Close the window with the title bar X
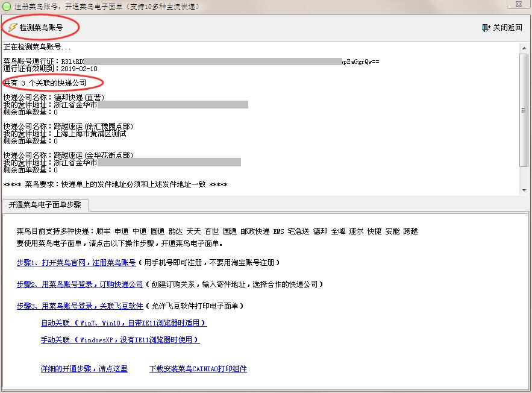Image resolution: width=532 pixels, height=393 pixels. click(x=518, y=4)
